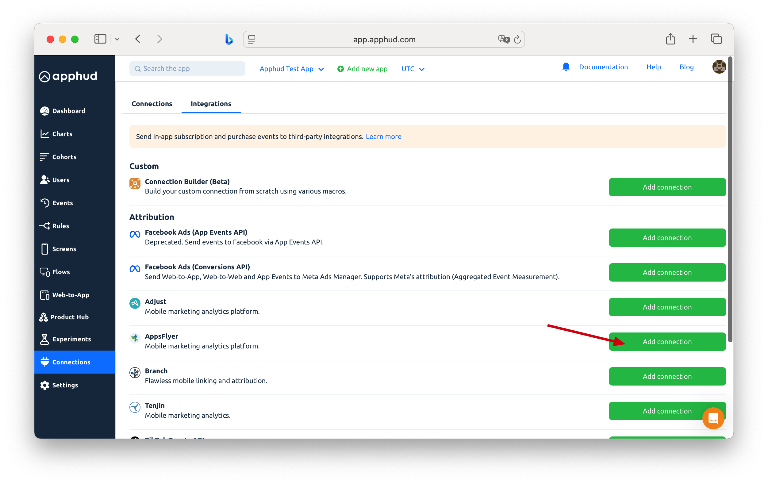Open Charts in the sidebar
The height and width of the screenshot is (484, 768).
(74, 134)
